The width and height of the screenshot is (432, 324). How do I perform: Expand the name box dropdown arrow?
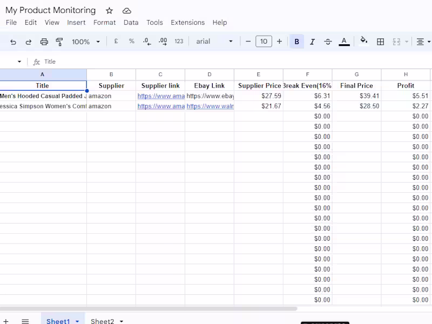(19, 62)
